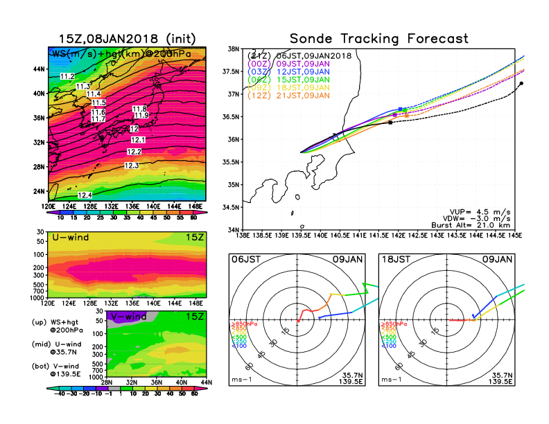Click 'ms-1' unit label in 06JST hodograph

pyautogui.click(x=242, y=380)
